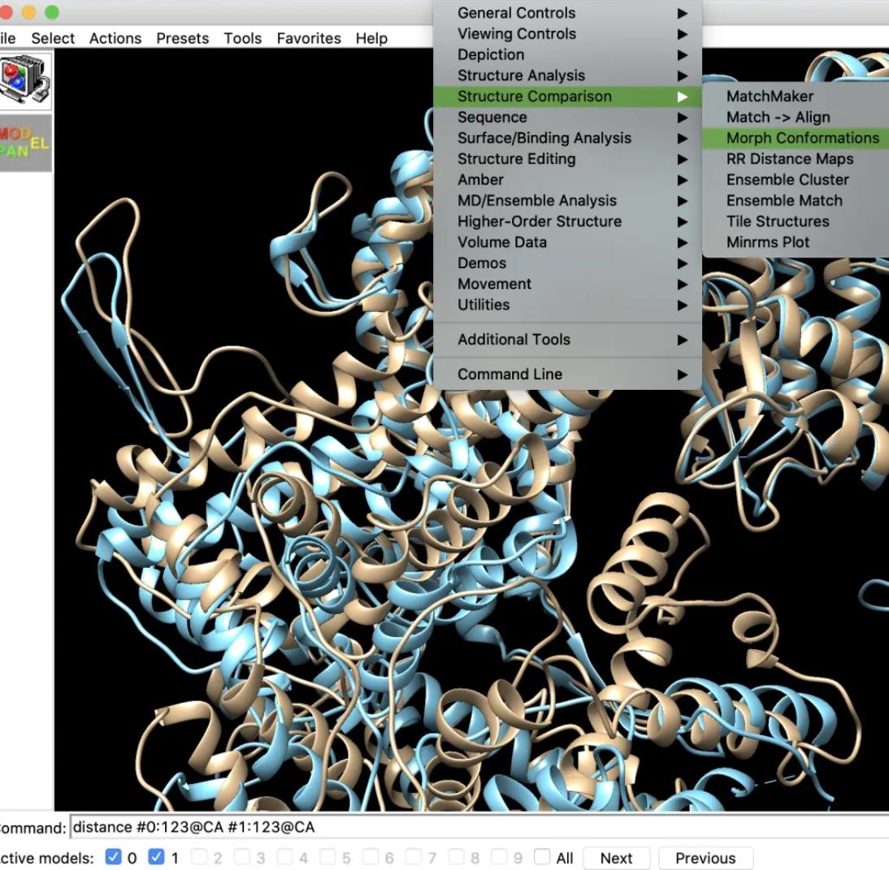Expand the Volume Data submenu
The width and height of the screenshot is (889, 870).
coord(501,242)
